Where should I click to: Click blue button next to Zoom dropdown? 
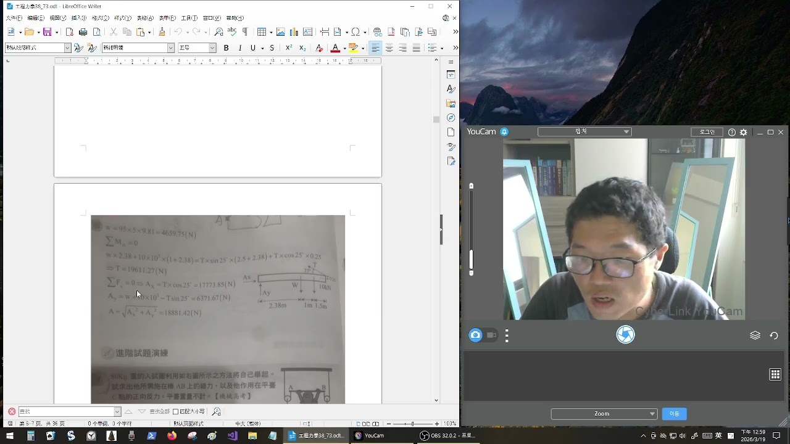coord(674,414)
